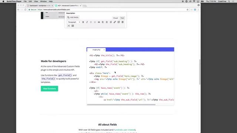Viewport: 237px width, 133px height.
Task: Toggle italic in the Description editor
Action: point(87,22)
